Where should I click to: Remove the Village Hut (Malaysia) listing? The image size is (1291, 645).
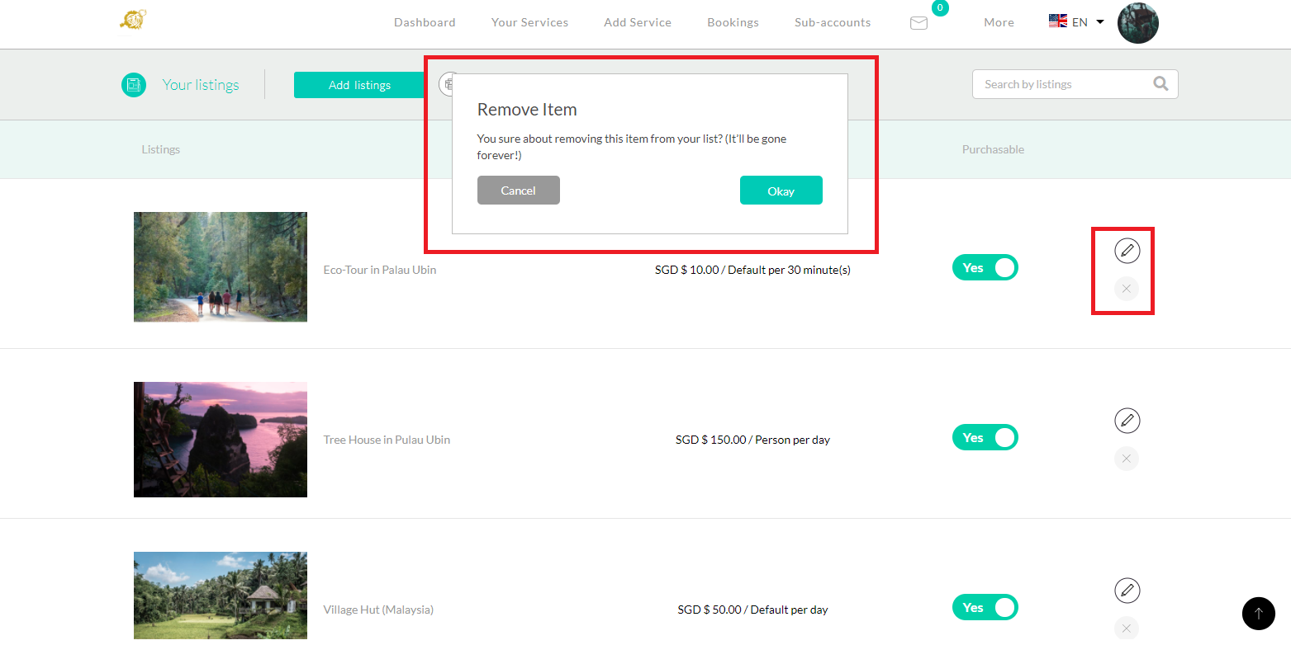[1127, 629]
